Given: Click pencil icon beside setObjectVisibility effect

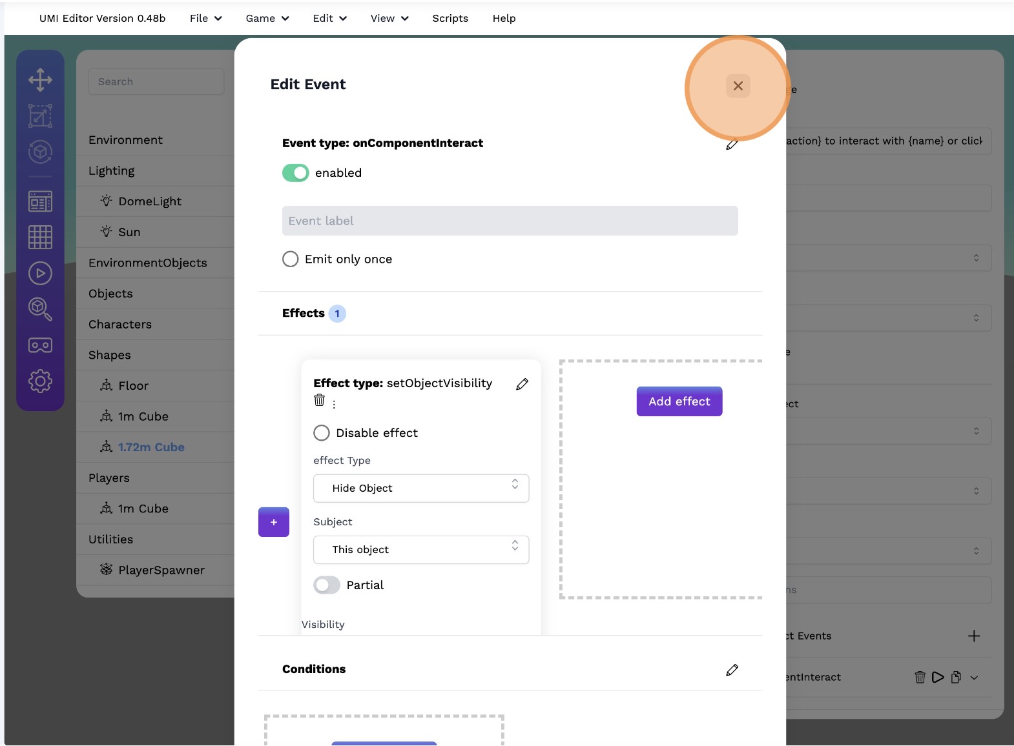Looking at the screenshot, I should click(522, 385).
